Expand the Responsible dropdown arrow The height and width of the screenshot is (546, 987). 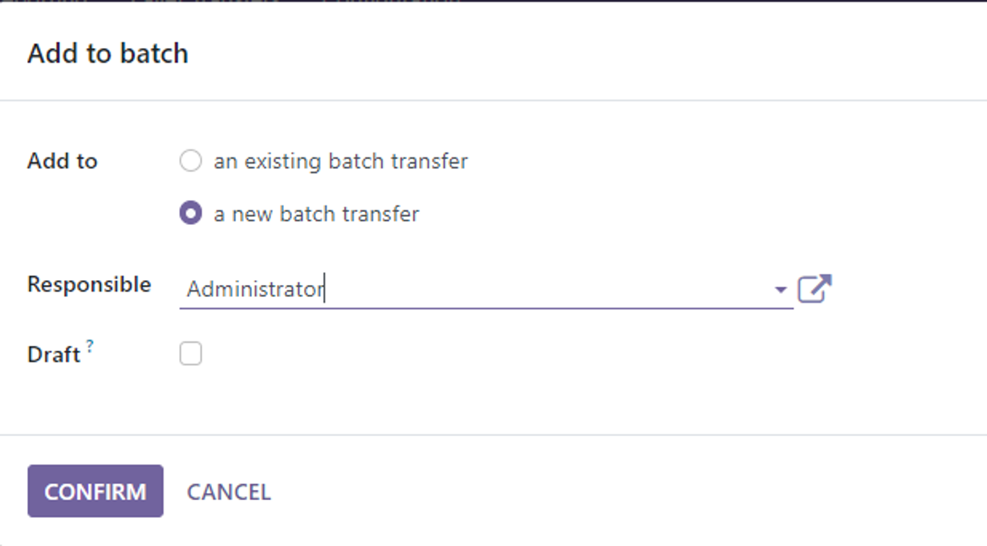[x=780, y=290]
